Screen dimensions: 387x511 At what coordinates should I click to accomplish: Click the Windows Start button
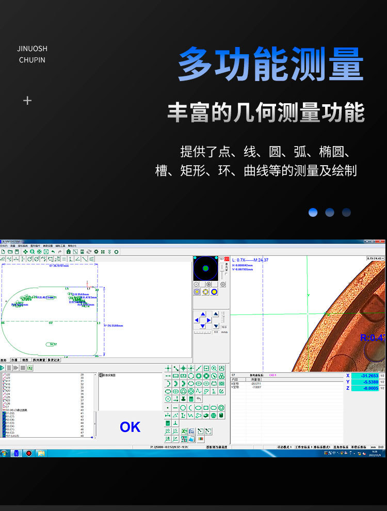tap(4, 453)
